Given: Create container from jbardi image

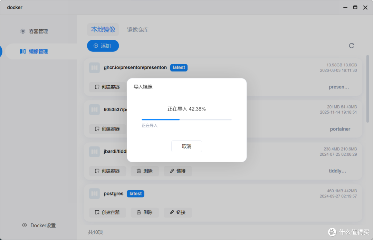Looking at the screenshot, I should pos(107,171).
